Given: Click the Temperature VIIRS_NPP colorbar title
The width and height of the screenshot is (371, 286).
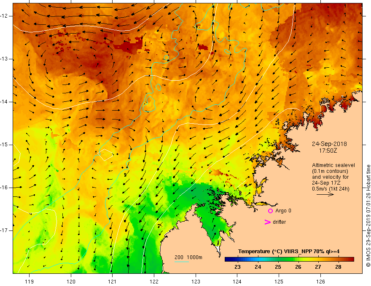Looking at the screenshot, I should [x=289, y=252].
